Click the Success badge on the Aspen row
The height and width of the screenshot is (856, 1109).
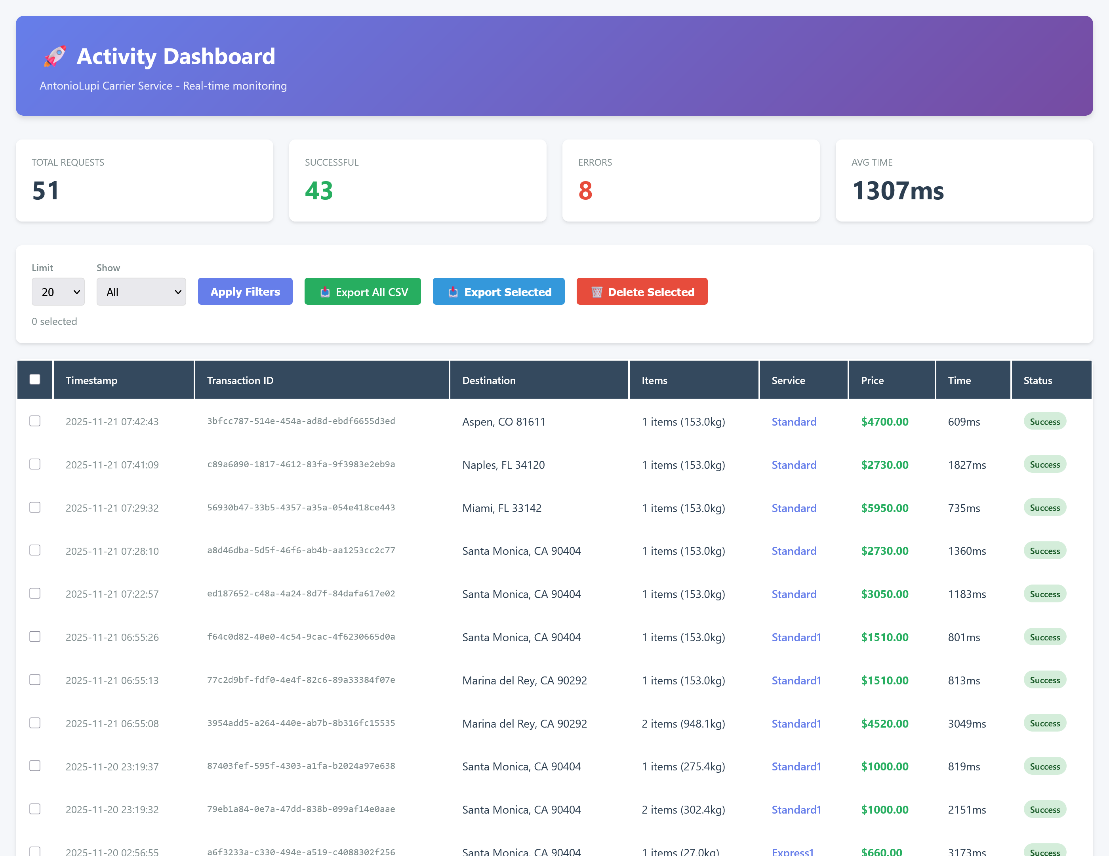click(x=1044, y=421)
